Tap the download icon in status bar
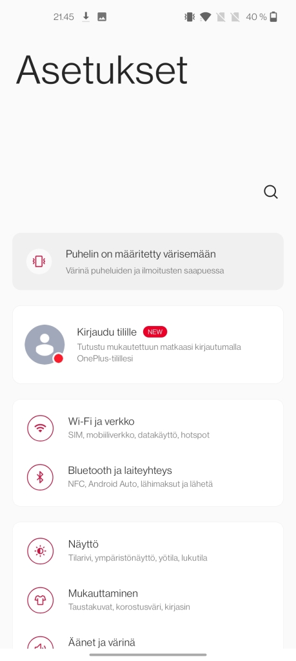 pos(86,17)
